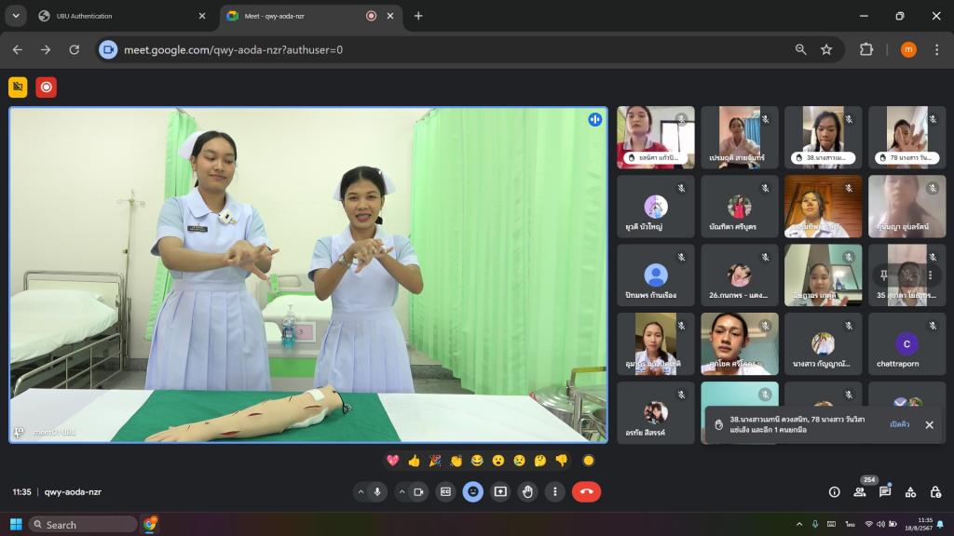Expand video settings arrow beside camera
This screenshot has width=954, height=536.
(402, 491)
